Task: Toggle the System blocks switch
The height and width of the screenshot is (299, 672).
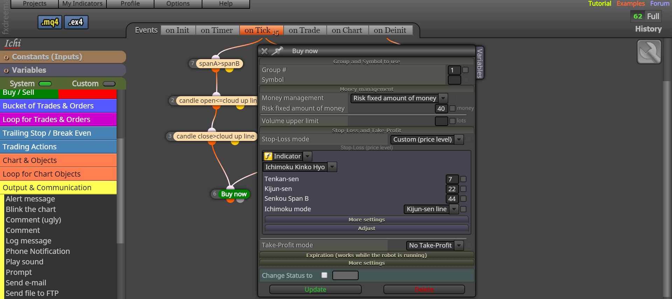Action: pyautogui.click(x=45, y=84)
